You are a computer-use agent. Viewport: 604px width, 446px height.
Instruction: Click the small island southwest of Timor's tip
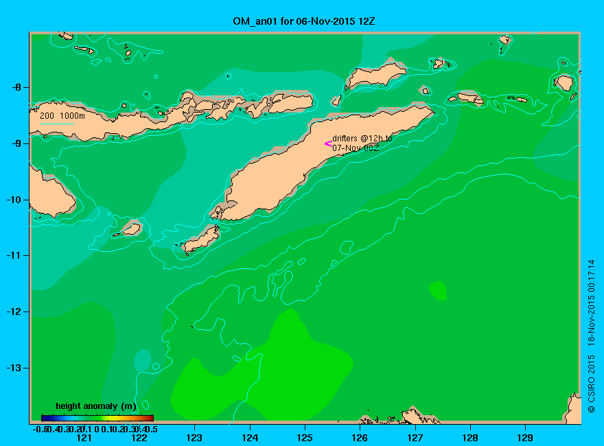201,239
